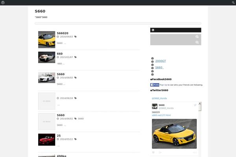The image size is (236, 157).
Task: Open the S660 site title link
Action: 40,11
